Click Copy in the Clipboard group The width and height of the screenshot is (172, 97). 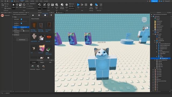point(6,4)
